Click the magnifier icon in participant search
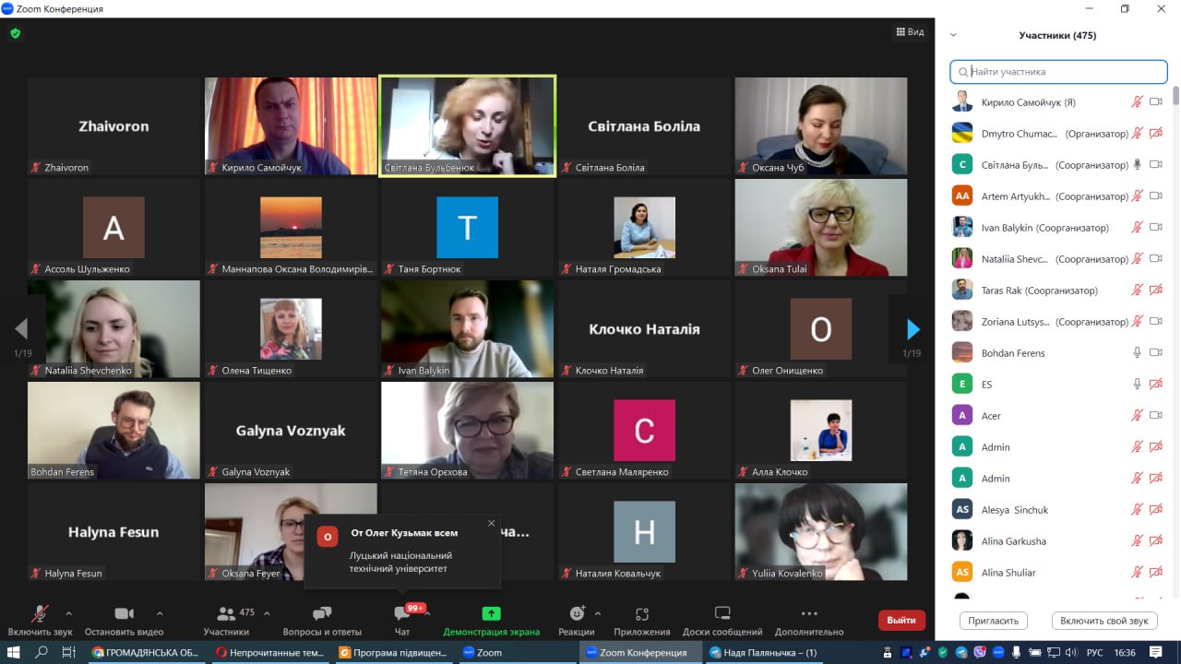 (963, 72)
